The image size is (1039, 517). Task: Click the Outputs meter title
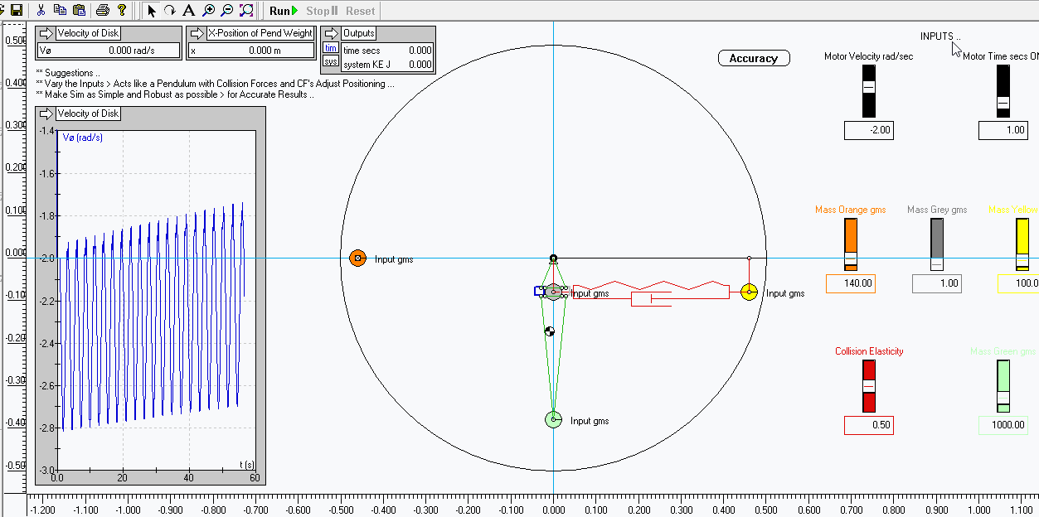[x=358, y=33]
